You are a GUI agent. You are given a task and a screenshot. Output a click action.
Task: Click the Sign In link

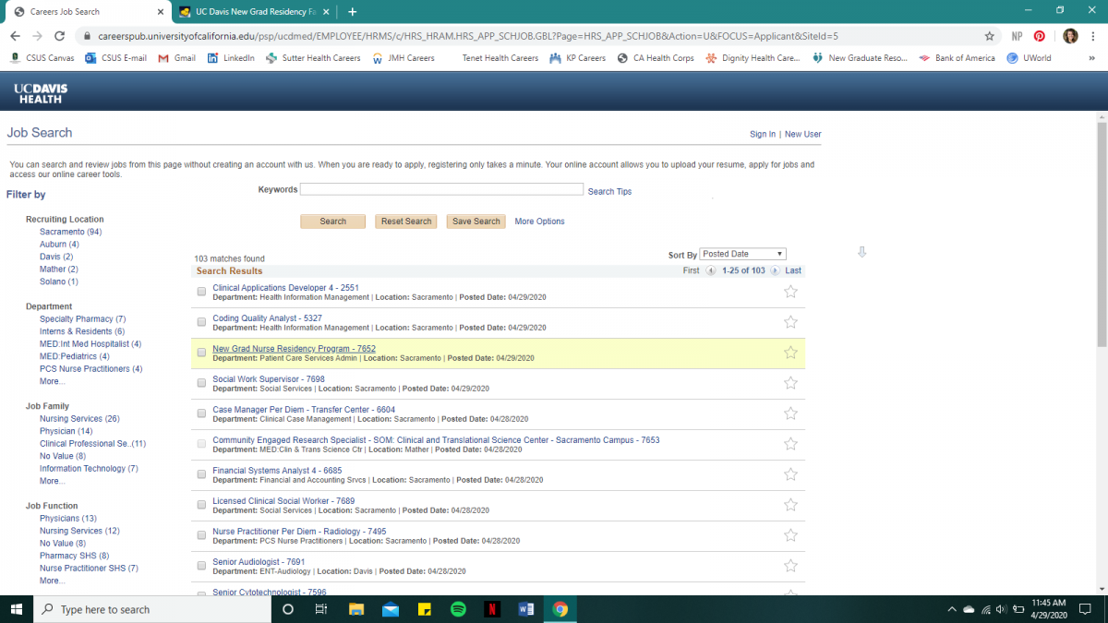click(x=762, y=134)
